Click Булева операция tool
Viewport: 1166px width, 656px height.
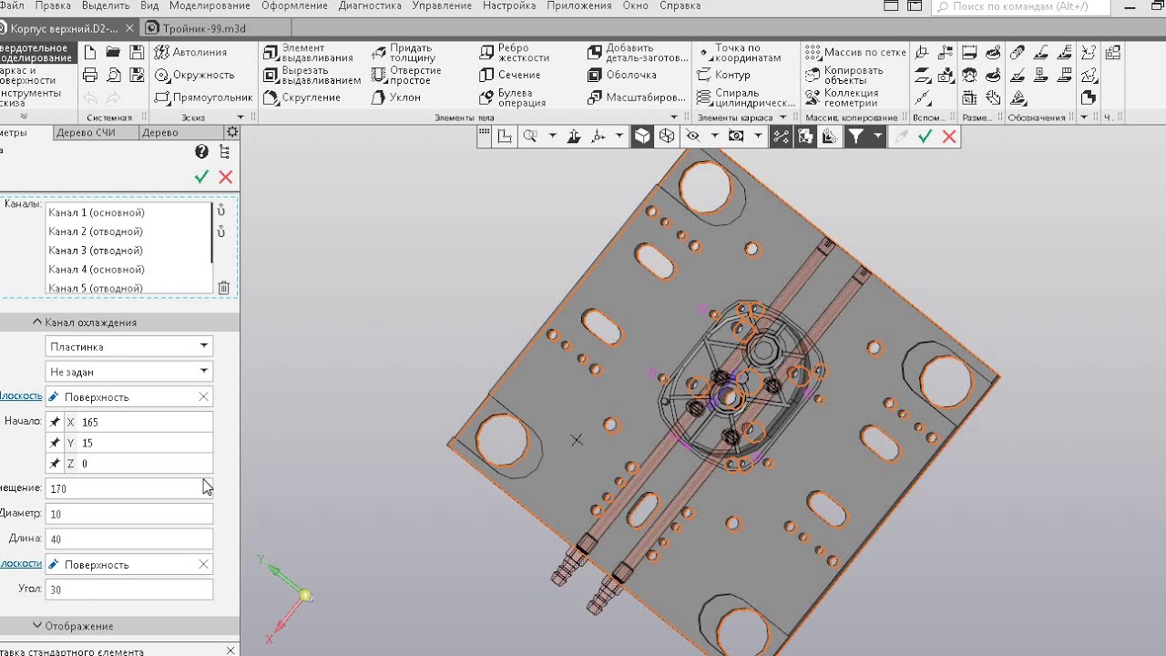(513, 97)
